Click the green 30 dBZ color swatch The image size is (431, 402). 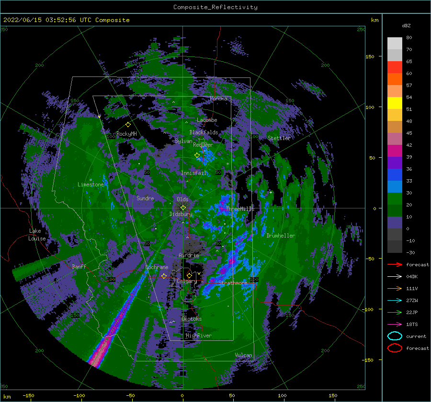click(395, 198)
